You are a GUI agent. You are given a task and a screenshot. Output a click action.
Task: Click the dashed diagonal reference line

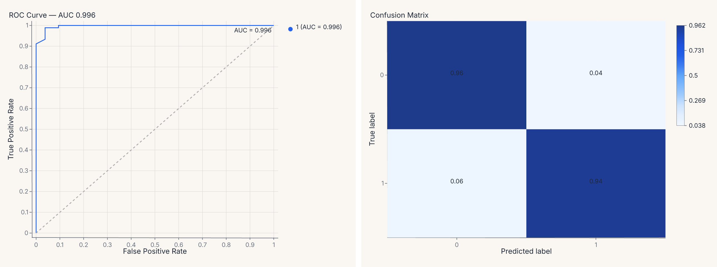click(155, 129)
